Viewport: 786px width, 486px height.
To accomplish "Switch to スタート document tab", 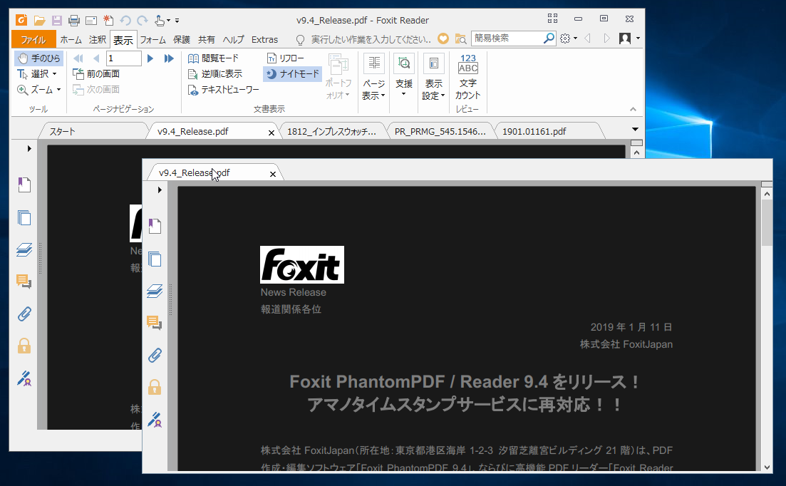I will tap(93, 131).
